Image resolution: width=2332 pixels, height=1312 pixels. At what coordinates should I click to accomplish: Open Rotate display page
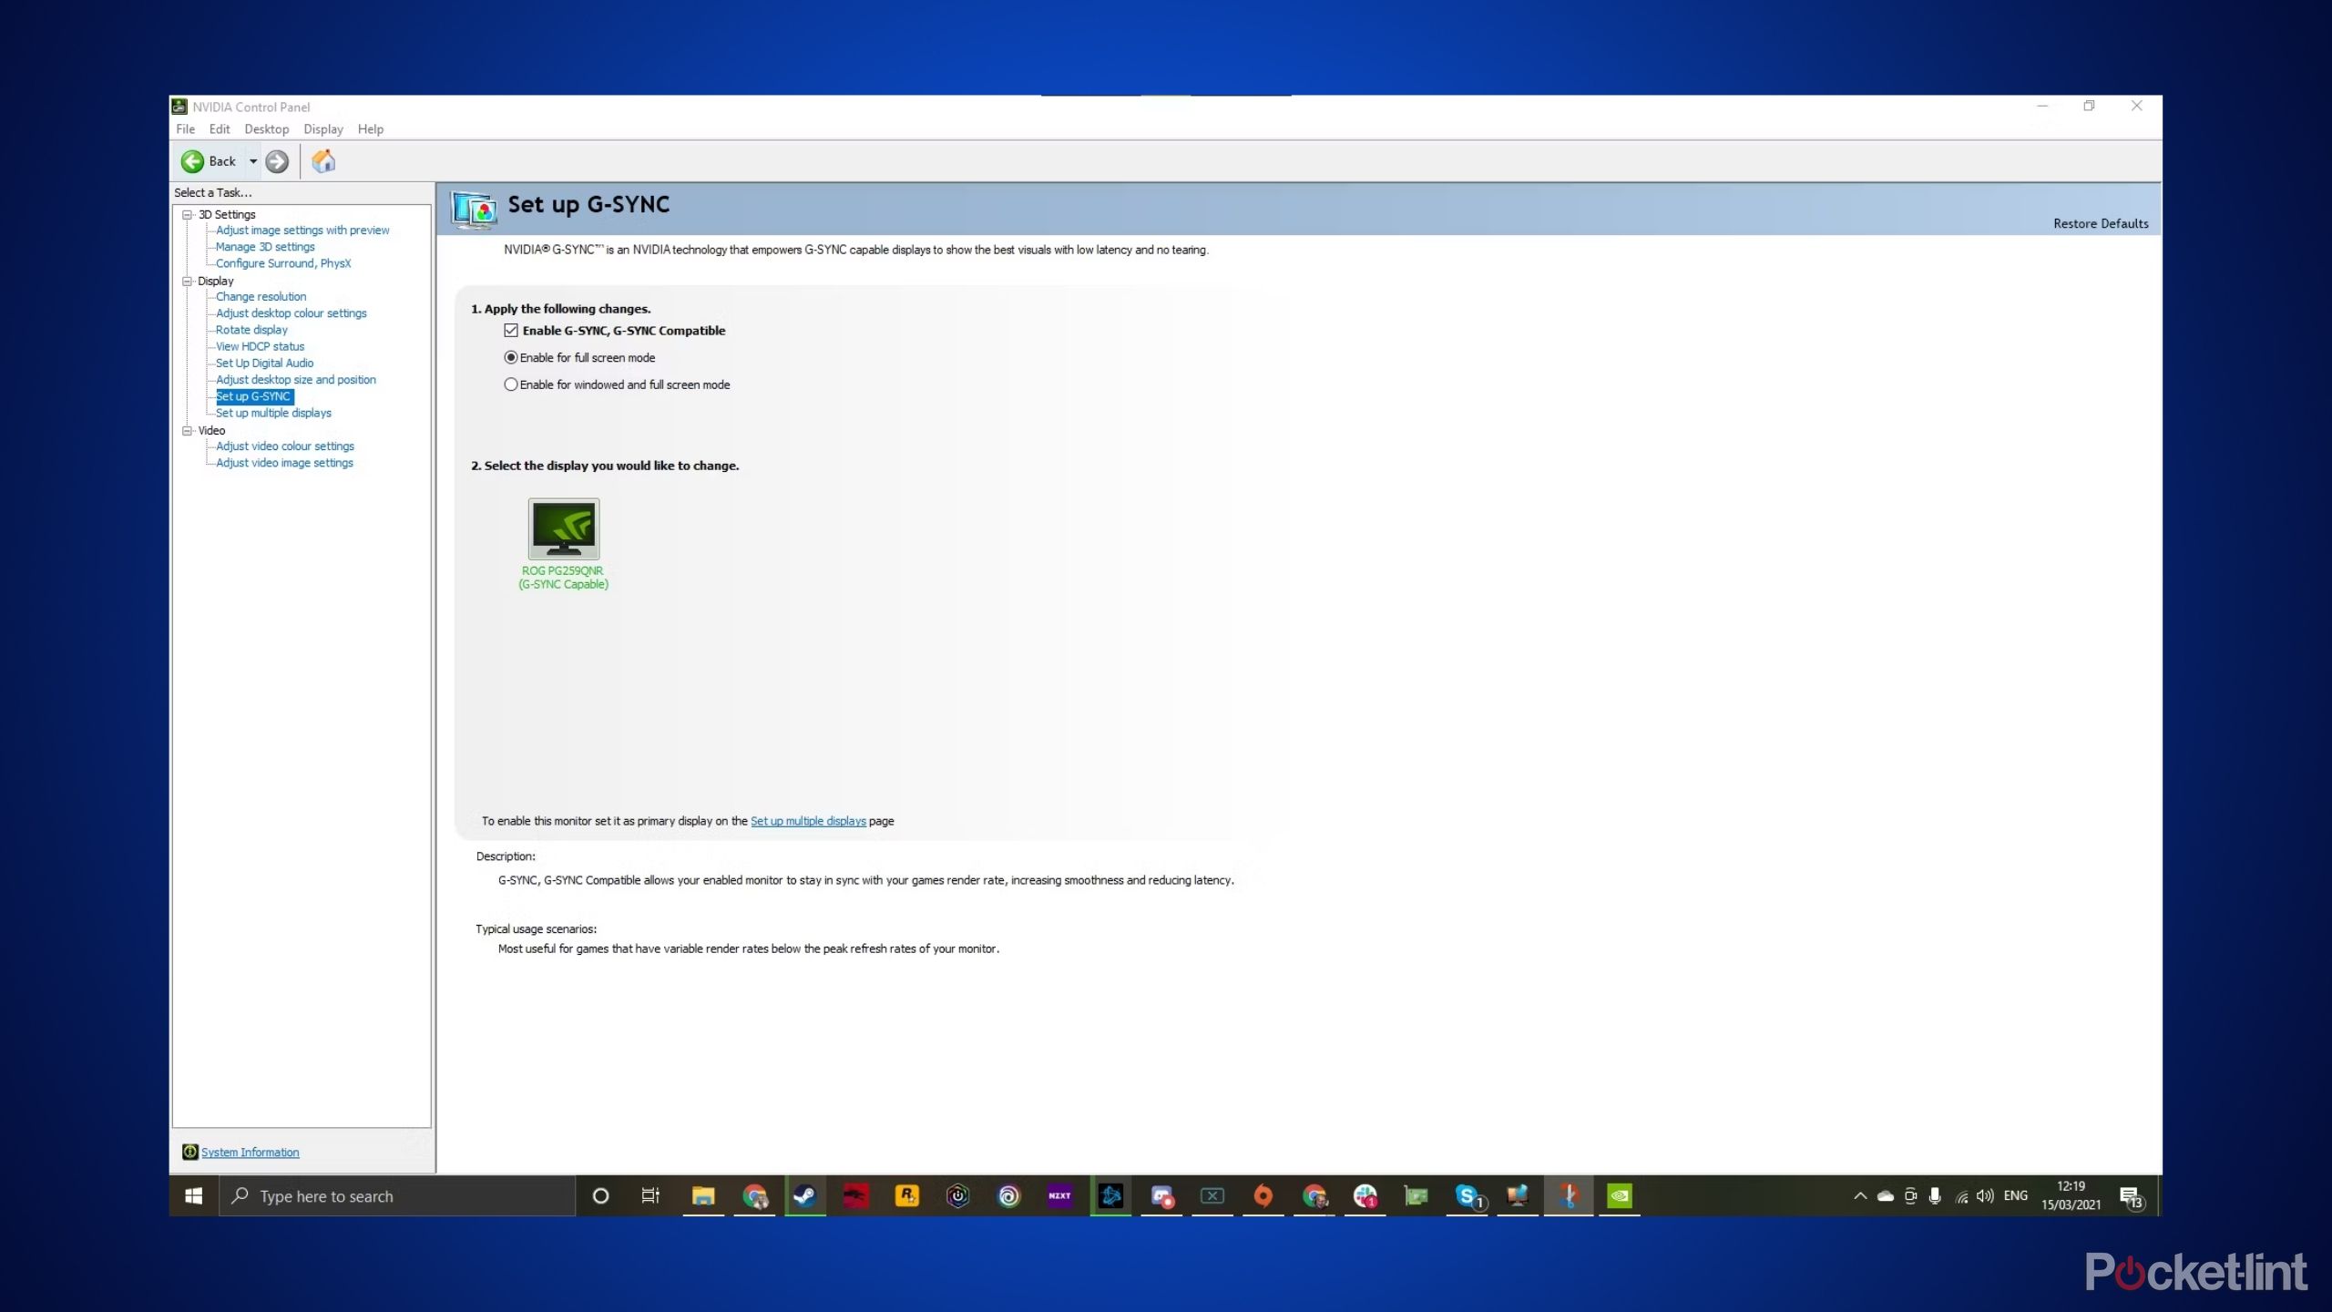pos(251,330)
